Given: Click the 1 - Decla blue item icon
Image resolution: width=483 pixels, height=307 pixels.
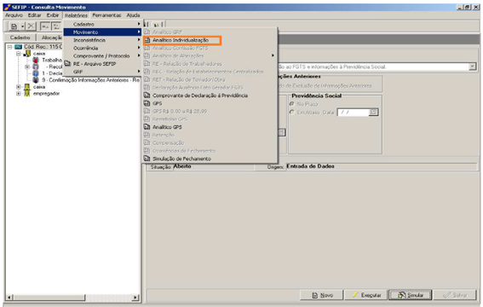Looking at the screenshot, I should click(36, 73).
